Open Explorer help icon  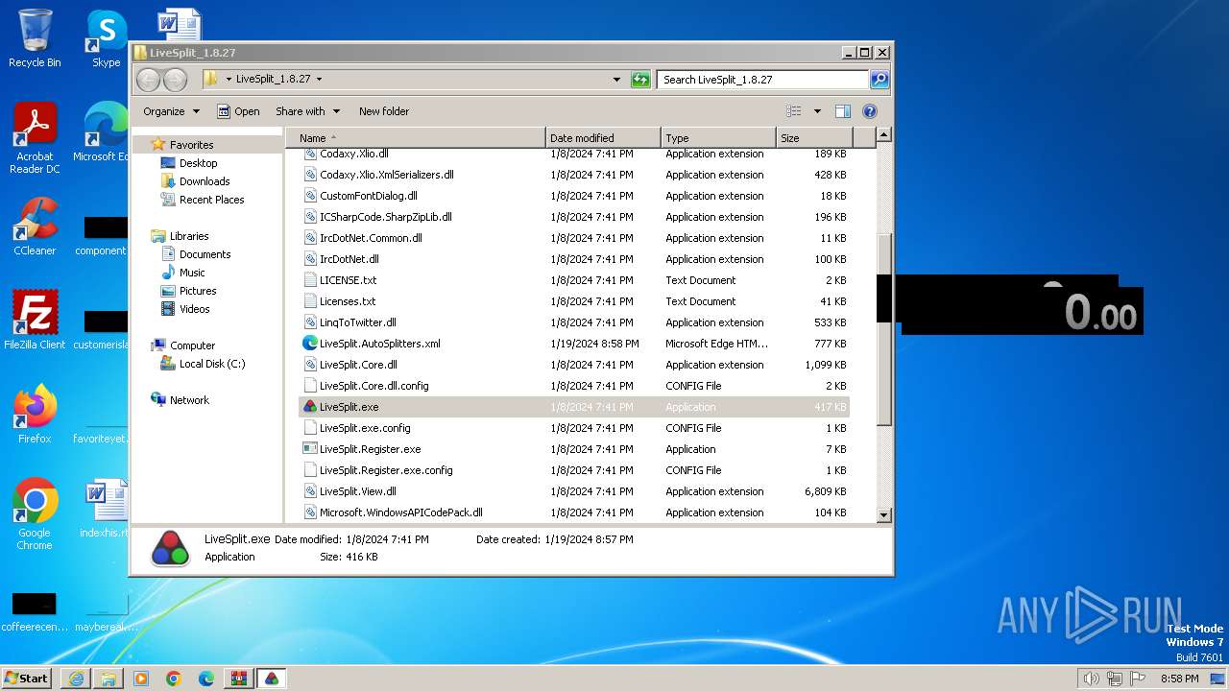coord(870,111)
